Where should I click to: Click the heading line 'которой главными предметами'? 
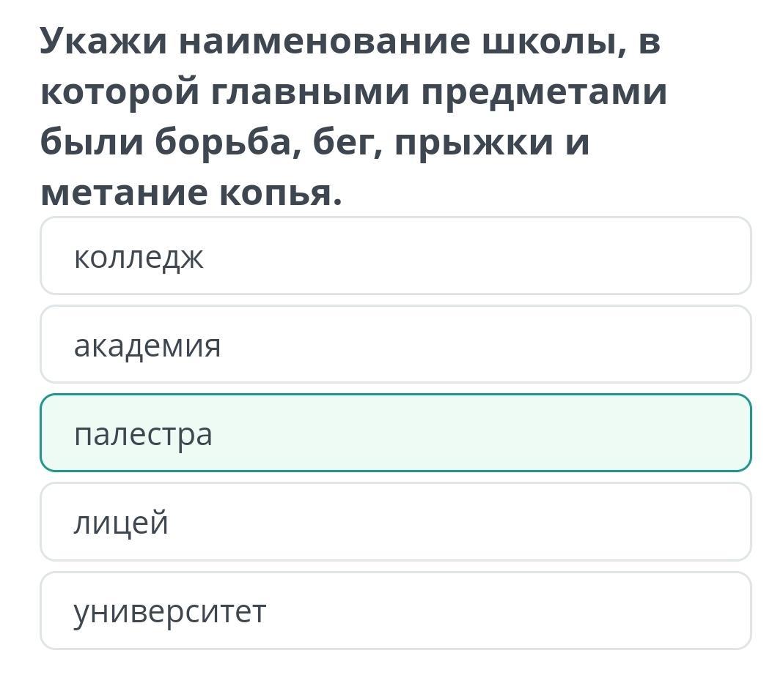[x=353, y=93]
